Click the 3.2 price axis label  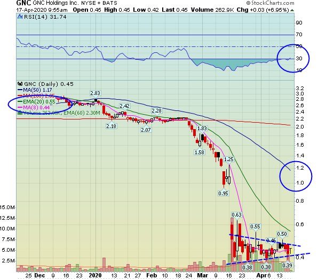point(300,88)
